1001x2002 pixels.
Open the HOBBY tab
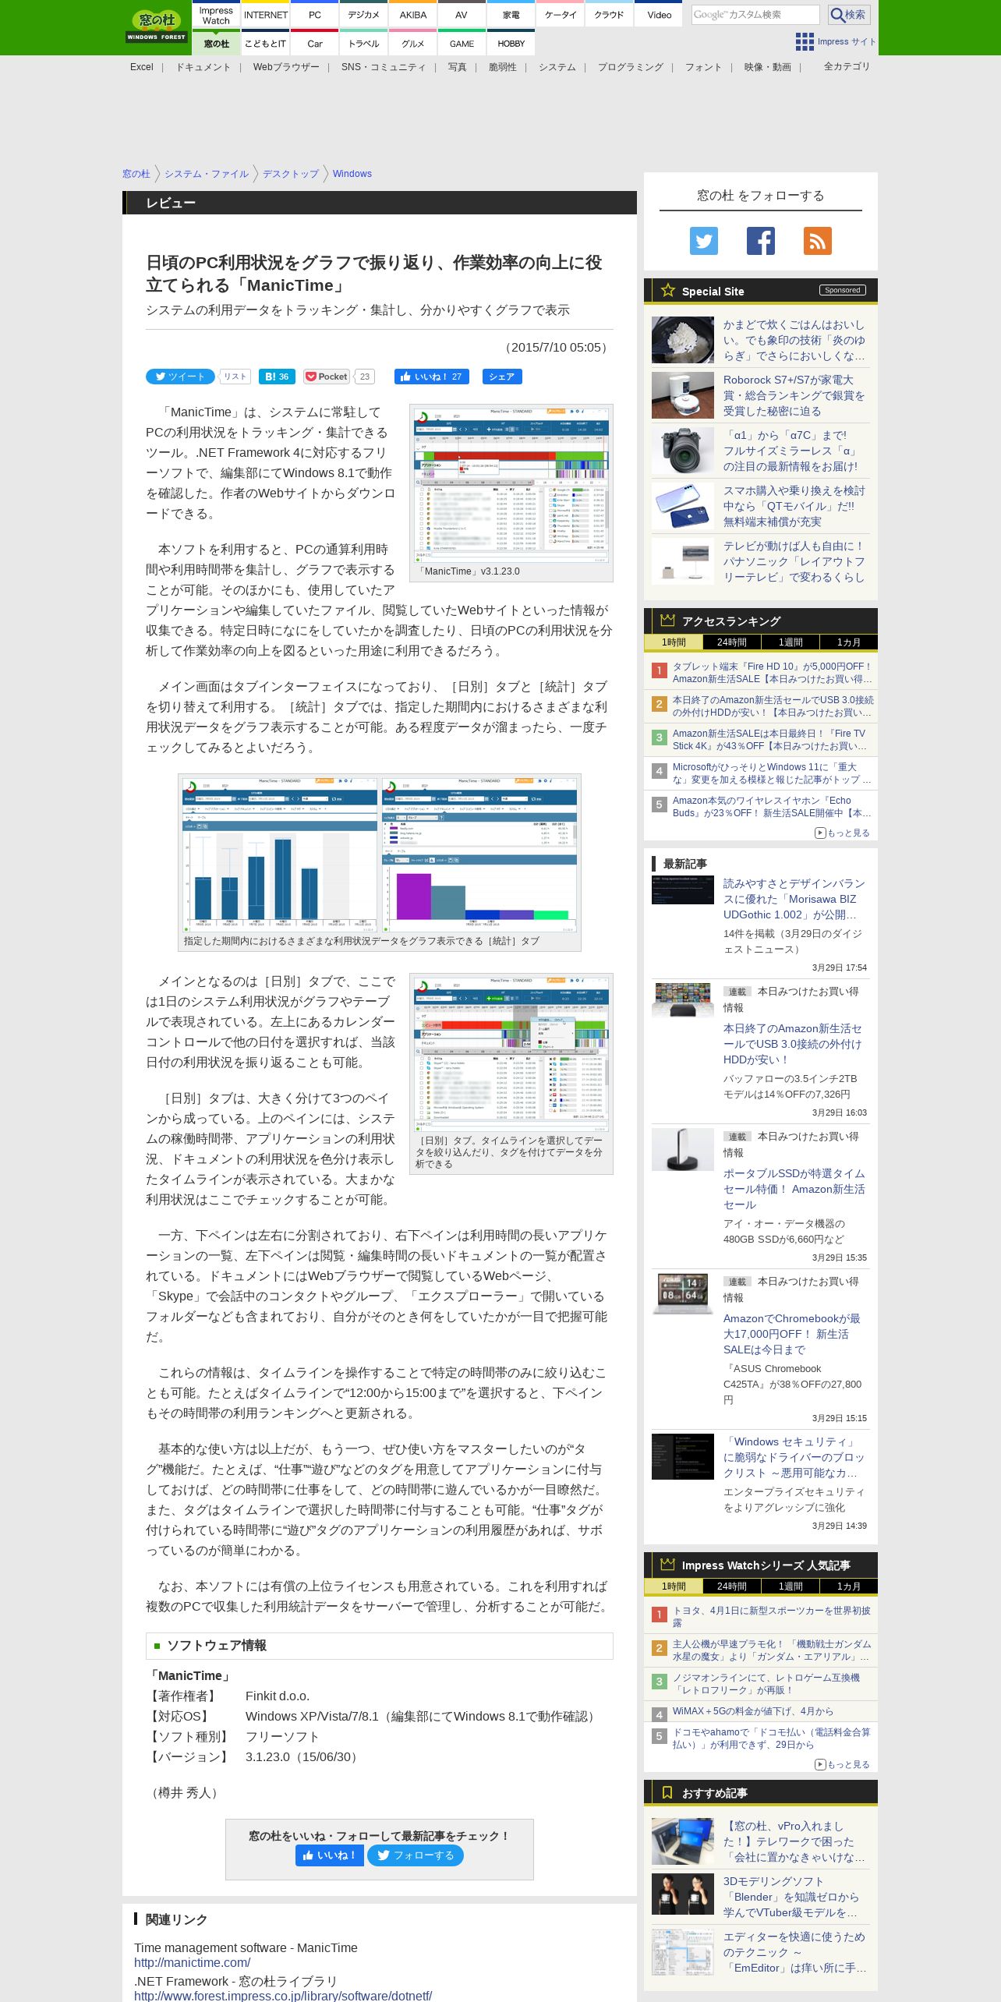click(x=511, y=44)
